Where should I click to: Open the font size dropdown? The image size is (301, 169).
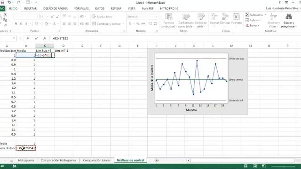pyautogui.click(x=48, y=17)
